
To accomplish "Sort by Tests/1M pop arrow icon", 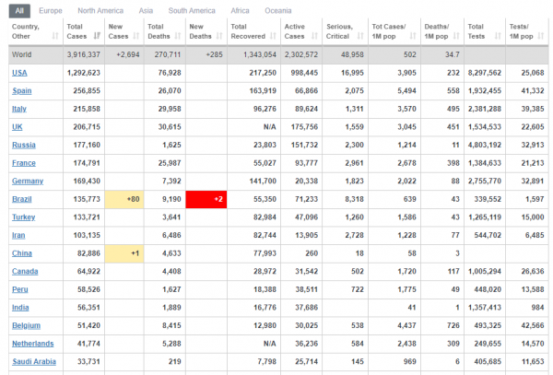I will click(541, 36).
